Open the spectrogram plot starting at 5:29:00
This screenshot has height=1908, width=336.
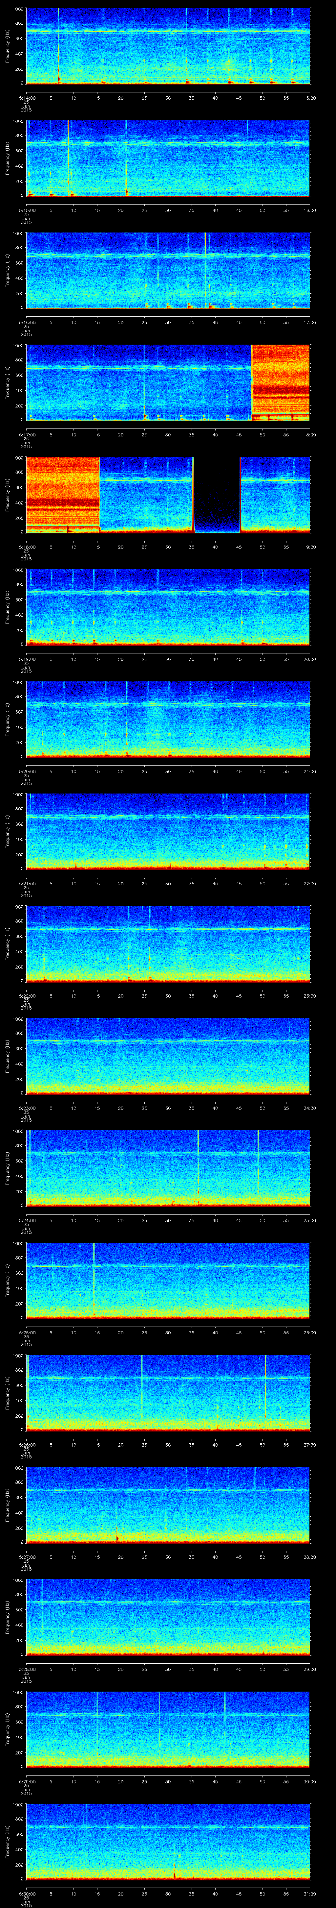coord(168,1729)
